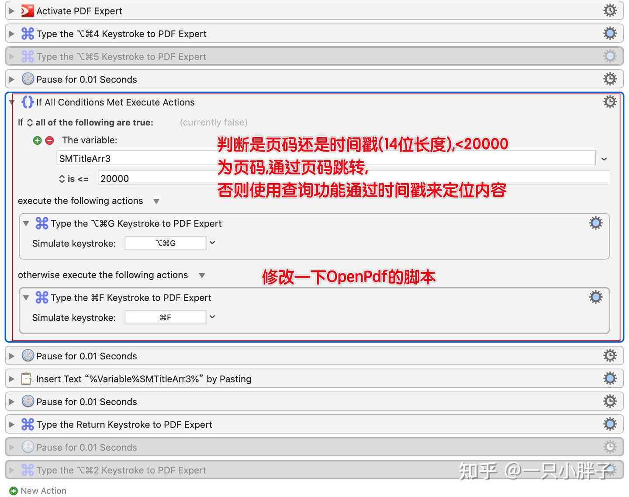Open gear menu of disabled Pause 0.01 Seconds action
The image size is (629, 497).
pyautogui.click(x=610, y=447)
